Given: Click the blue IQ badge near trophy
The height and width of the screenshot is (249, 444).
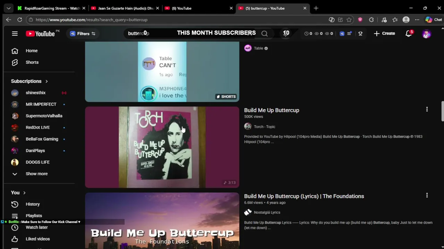Looking at the screenshot, I should click(x=342, y=34).
